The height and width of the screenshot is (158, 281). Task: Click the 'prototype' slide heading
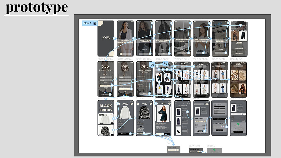click(37, 8)
